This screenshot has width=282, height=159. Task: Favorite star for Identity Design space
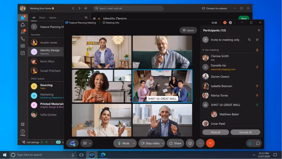(x=99, y=18)
